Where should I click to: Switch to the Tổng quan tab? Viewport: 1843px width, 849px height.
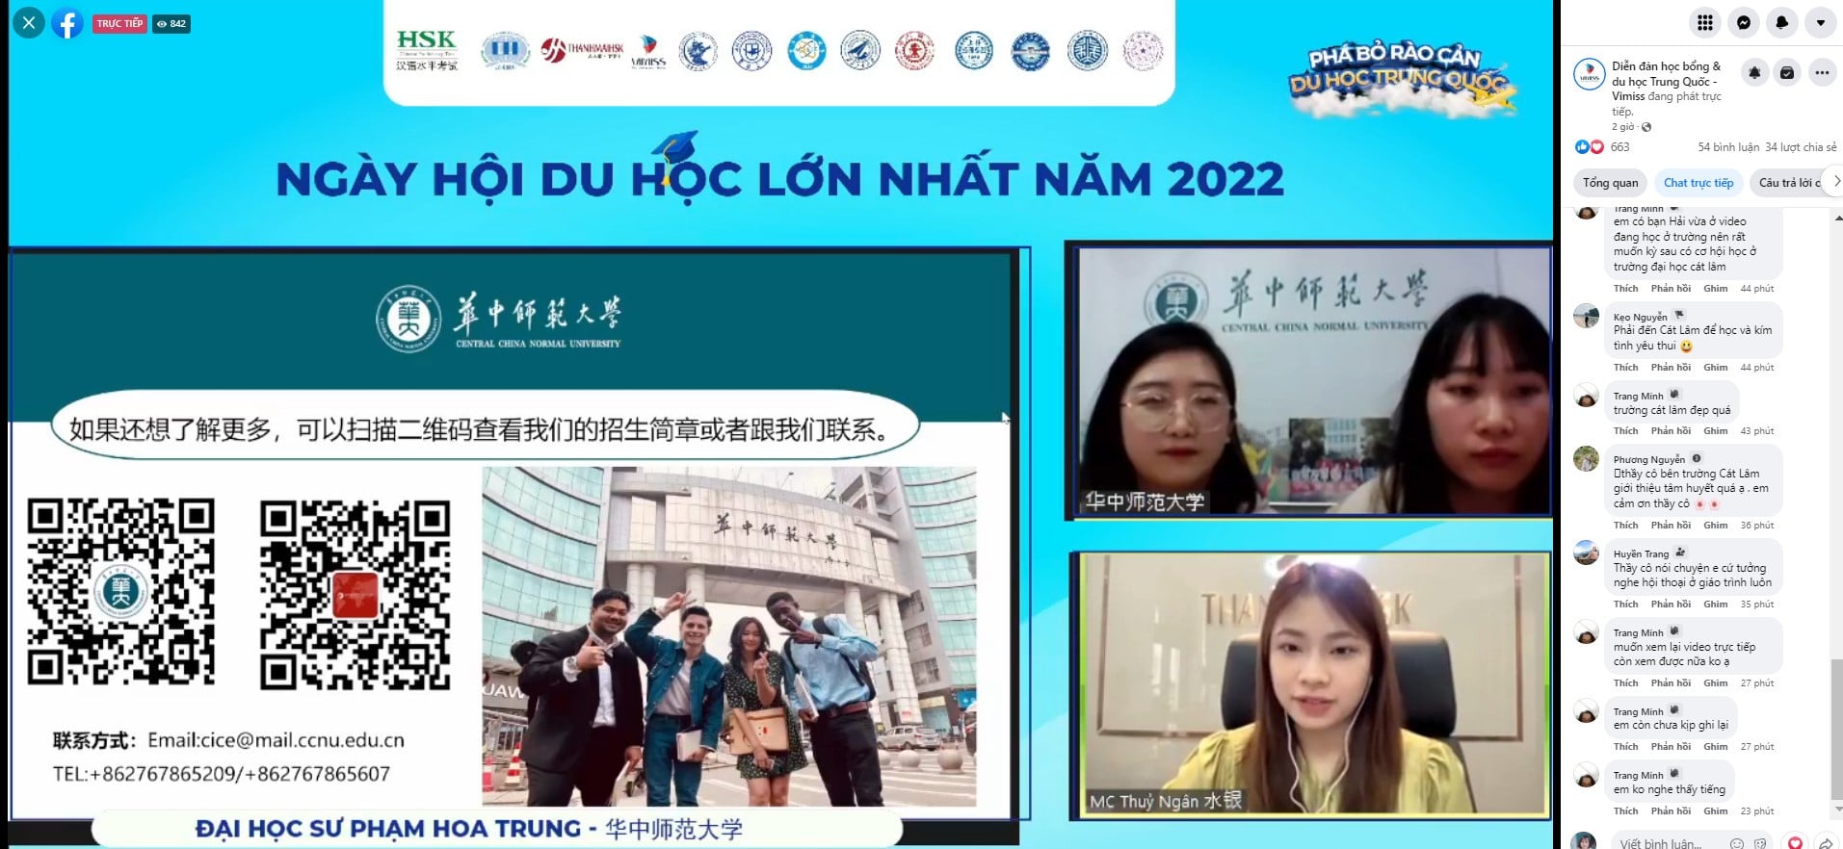tap(1610, 183)
